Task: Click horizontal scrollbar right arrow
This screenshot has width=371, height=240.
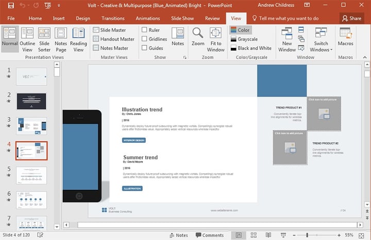Action: (x=360, y=225)
